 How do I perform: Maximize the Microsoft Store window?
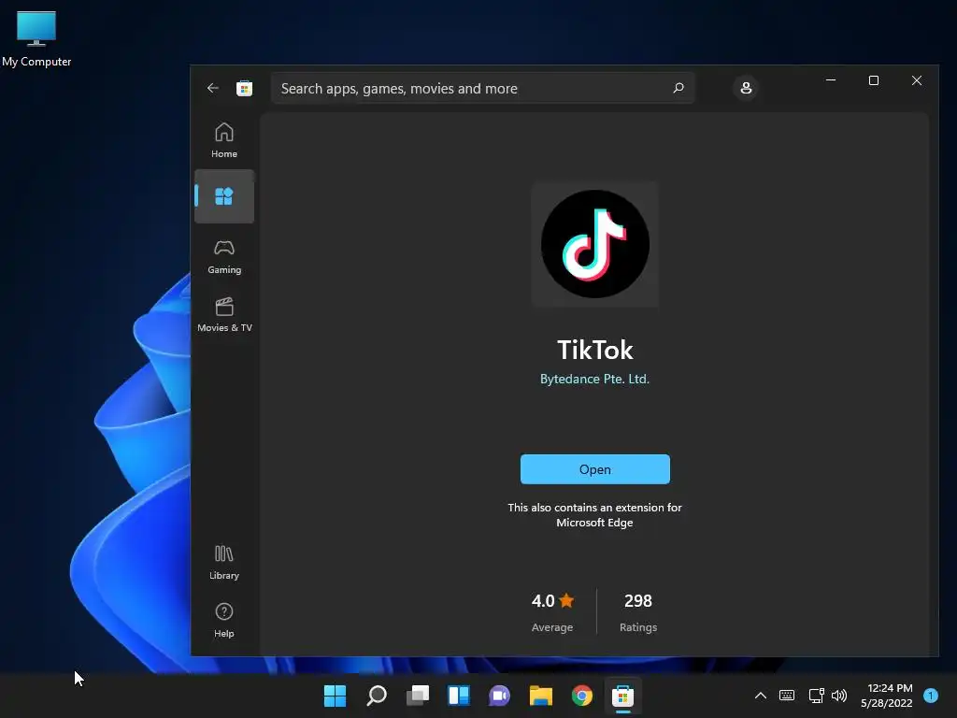tap(874, 80)
